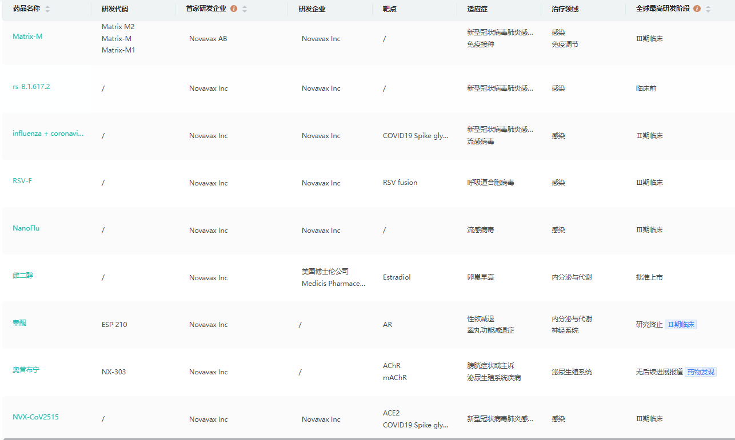Click the 研发代码 column header
The width and height of the screenshot is (735, 440).
click(115, 9)
